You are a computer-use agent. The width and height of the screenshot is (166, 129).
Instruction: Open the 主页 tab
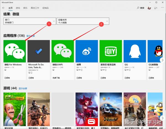pos(11,8)
